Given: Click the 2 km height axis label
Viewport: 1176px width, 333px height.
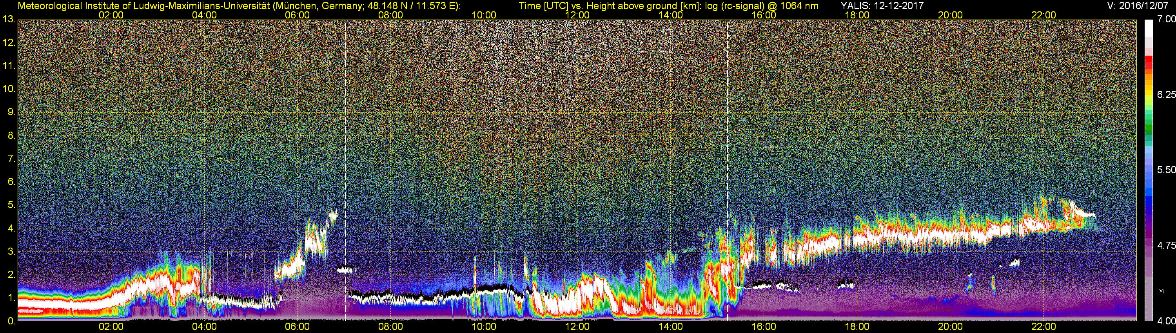Looking at the screenshot, I should (11, 275).
